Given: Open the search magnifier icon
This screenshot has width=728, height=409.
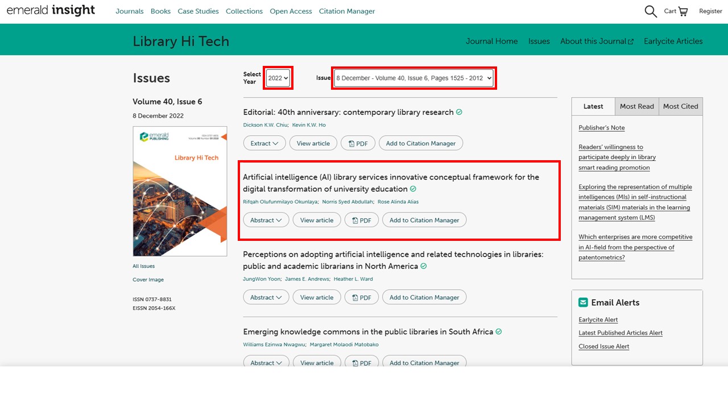Looking at the screenshot, I should pos(651,11).
